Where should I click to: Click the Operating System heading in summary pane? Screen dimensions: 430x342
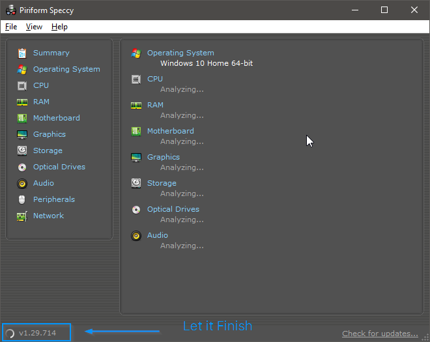[180, 53]
